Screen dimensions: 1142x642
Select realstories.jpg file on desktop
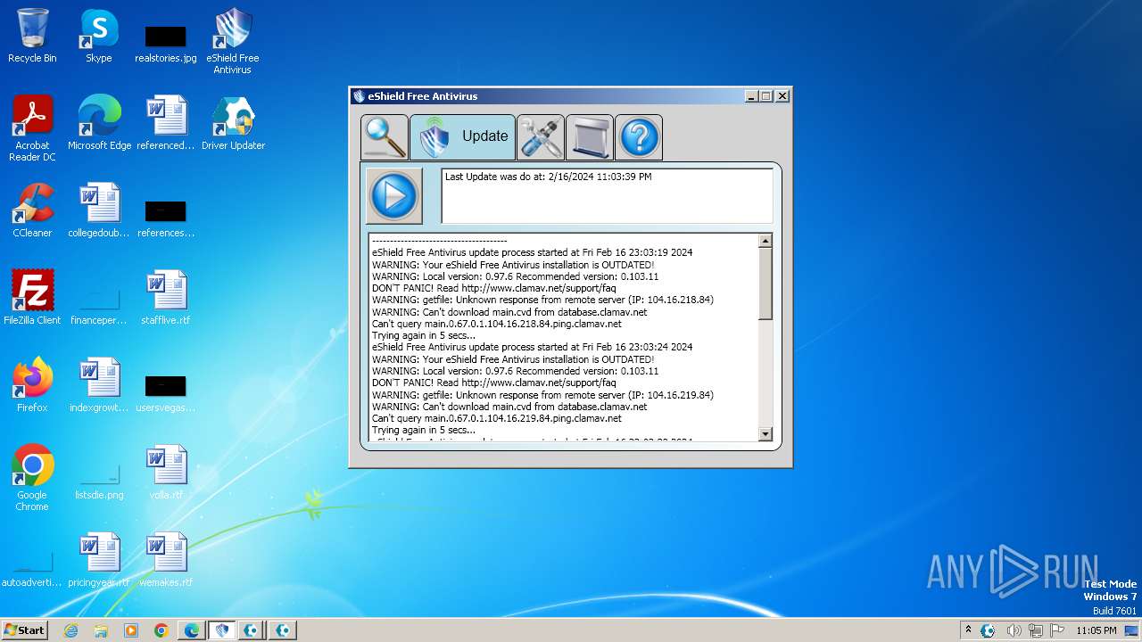pyautogui.click(x=166, y=42)
